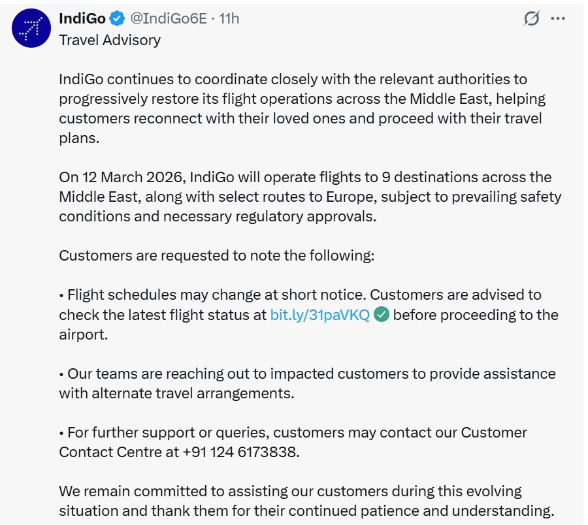Click the green checkmark after the bit.ly link
588x525 pixels.
382,315
